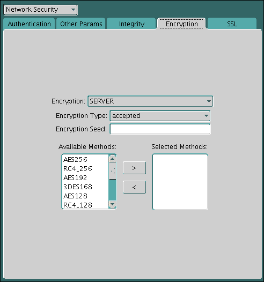Viewport: 264px width, 282px height.
Task: Pick 3DES168 in Available Methods list
Action: click(85, 187)
